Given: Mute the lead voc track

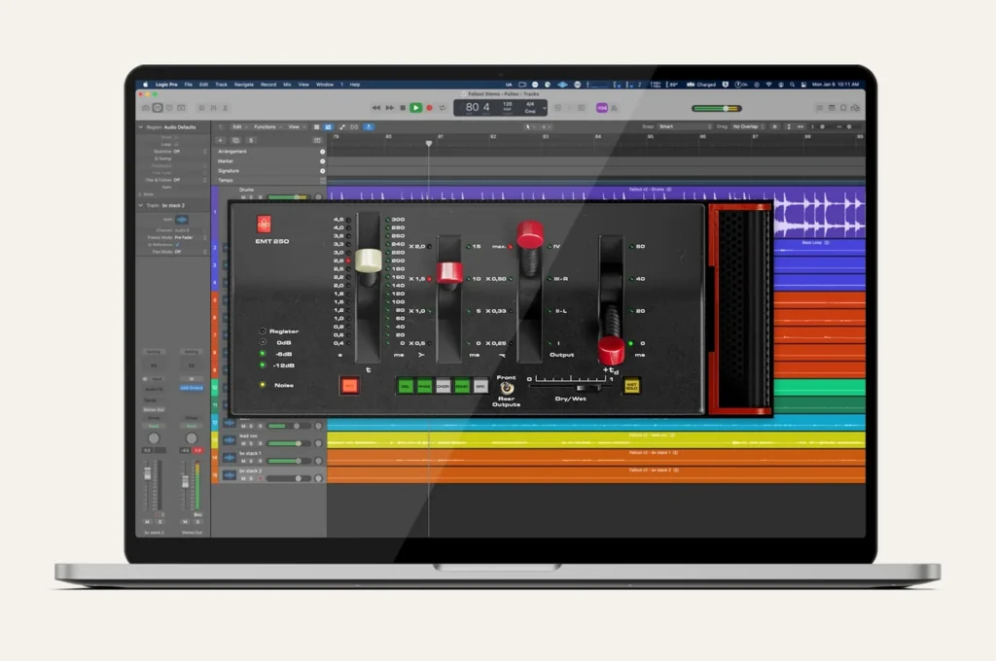Looking at the screenshot, I should pyautogui.click(x=243, y=443).
